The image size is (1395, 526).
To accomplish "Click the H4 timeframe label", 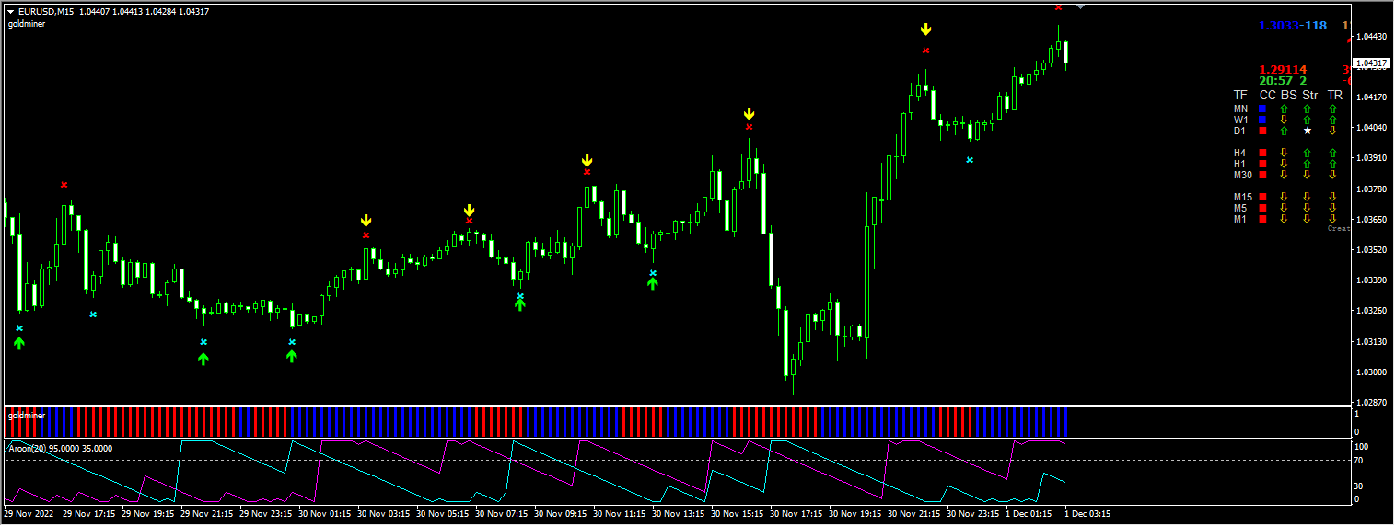I will coord(1239,153).
